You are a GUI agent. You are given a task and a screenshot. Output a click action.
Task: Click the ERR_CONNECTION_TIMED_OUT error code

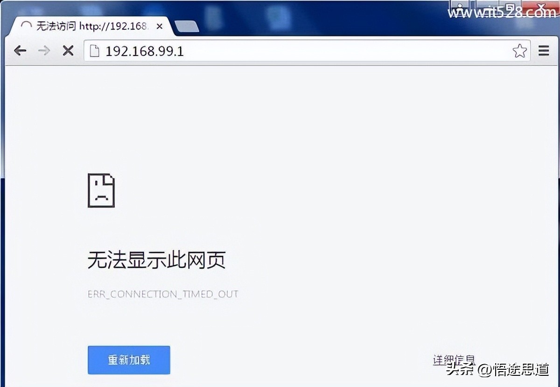click(162, 294)
